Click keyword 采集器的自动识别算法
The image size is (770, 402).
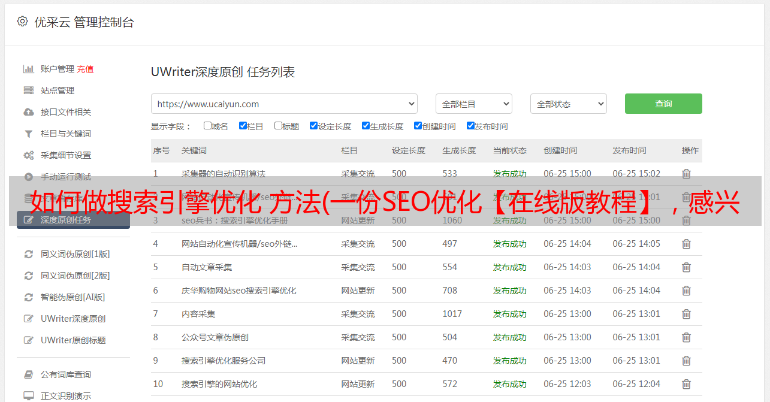(x=224, y=174)
